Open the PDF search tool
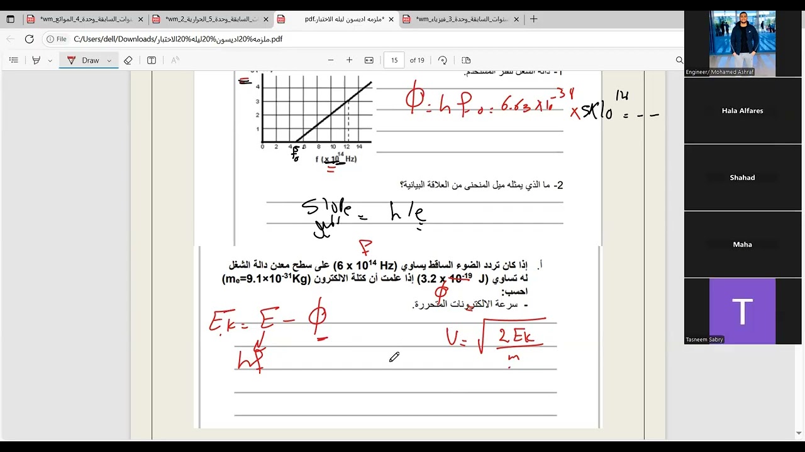 (x=679, y=60)
